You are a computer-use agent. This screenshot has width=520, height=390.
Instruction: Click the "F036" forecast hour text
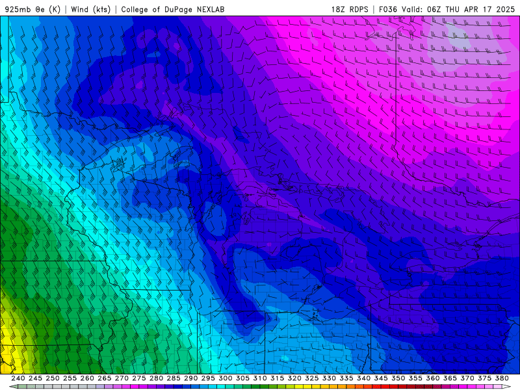[387, 9]
